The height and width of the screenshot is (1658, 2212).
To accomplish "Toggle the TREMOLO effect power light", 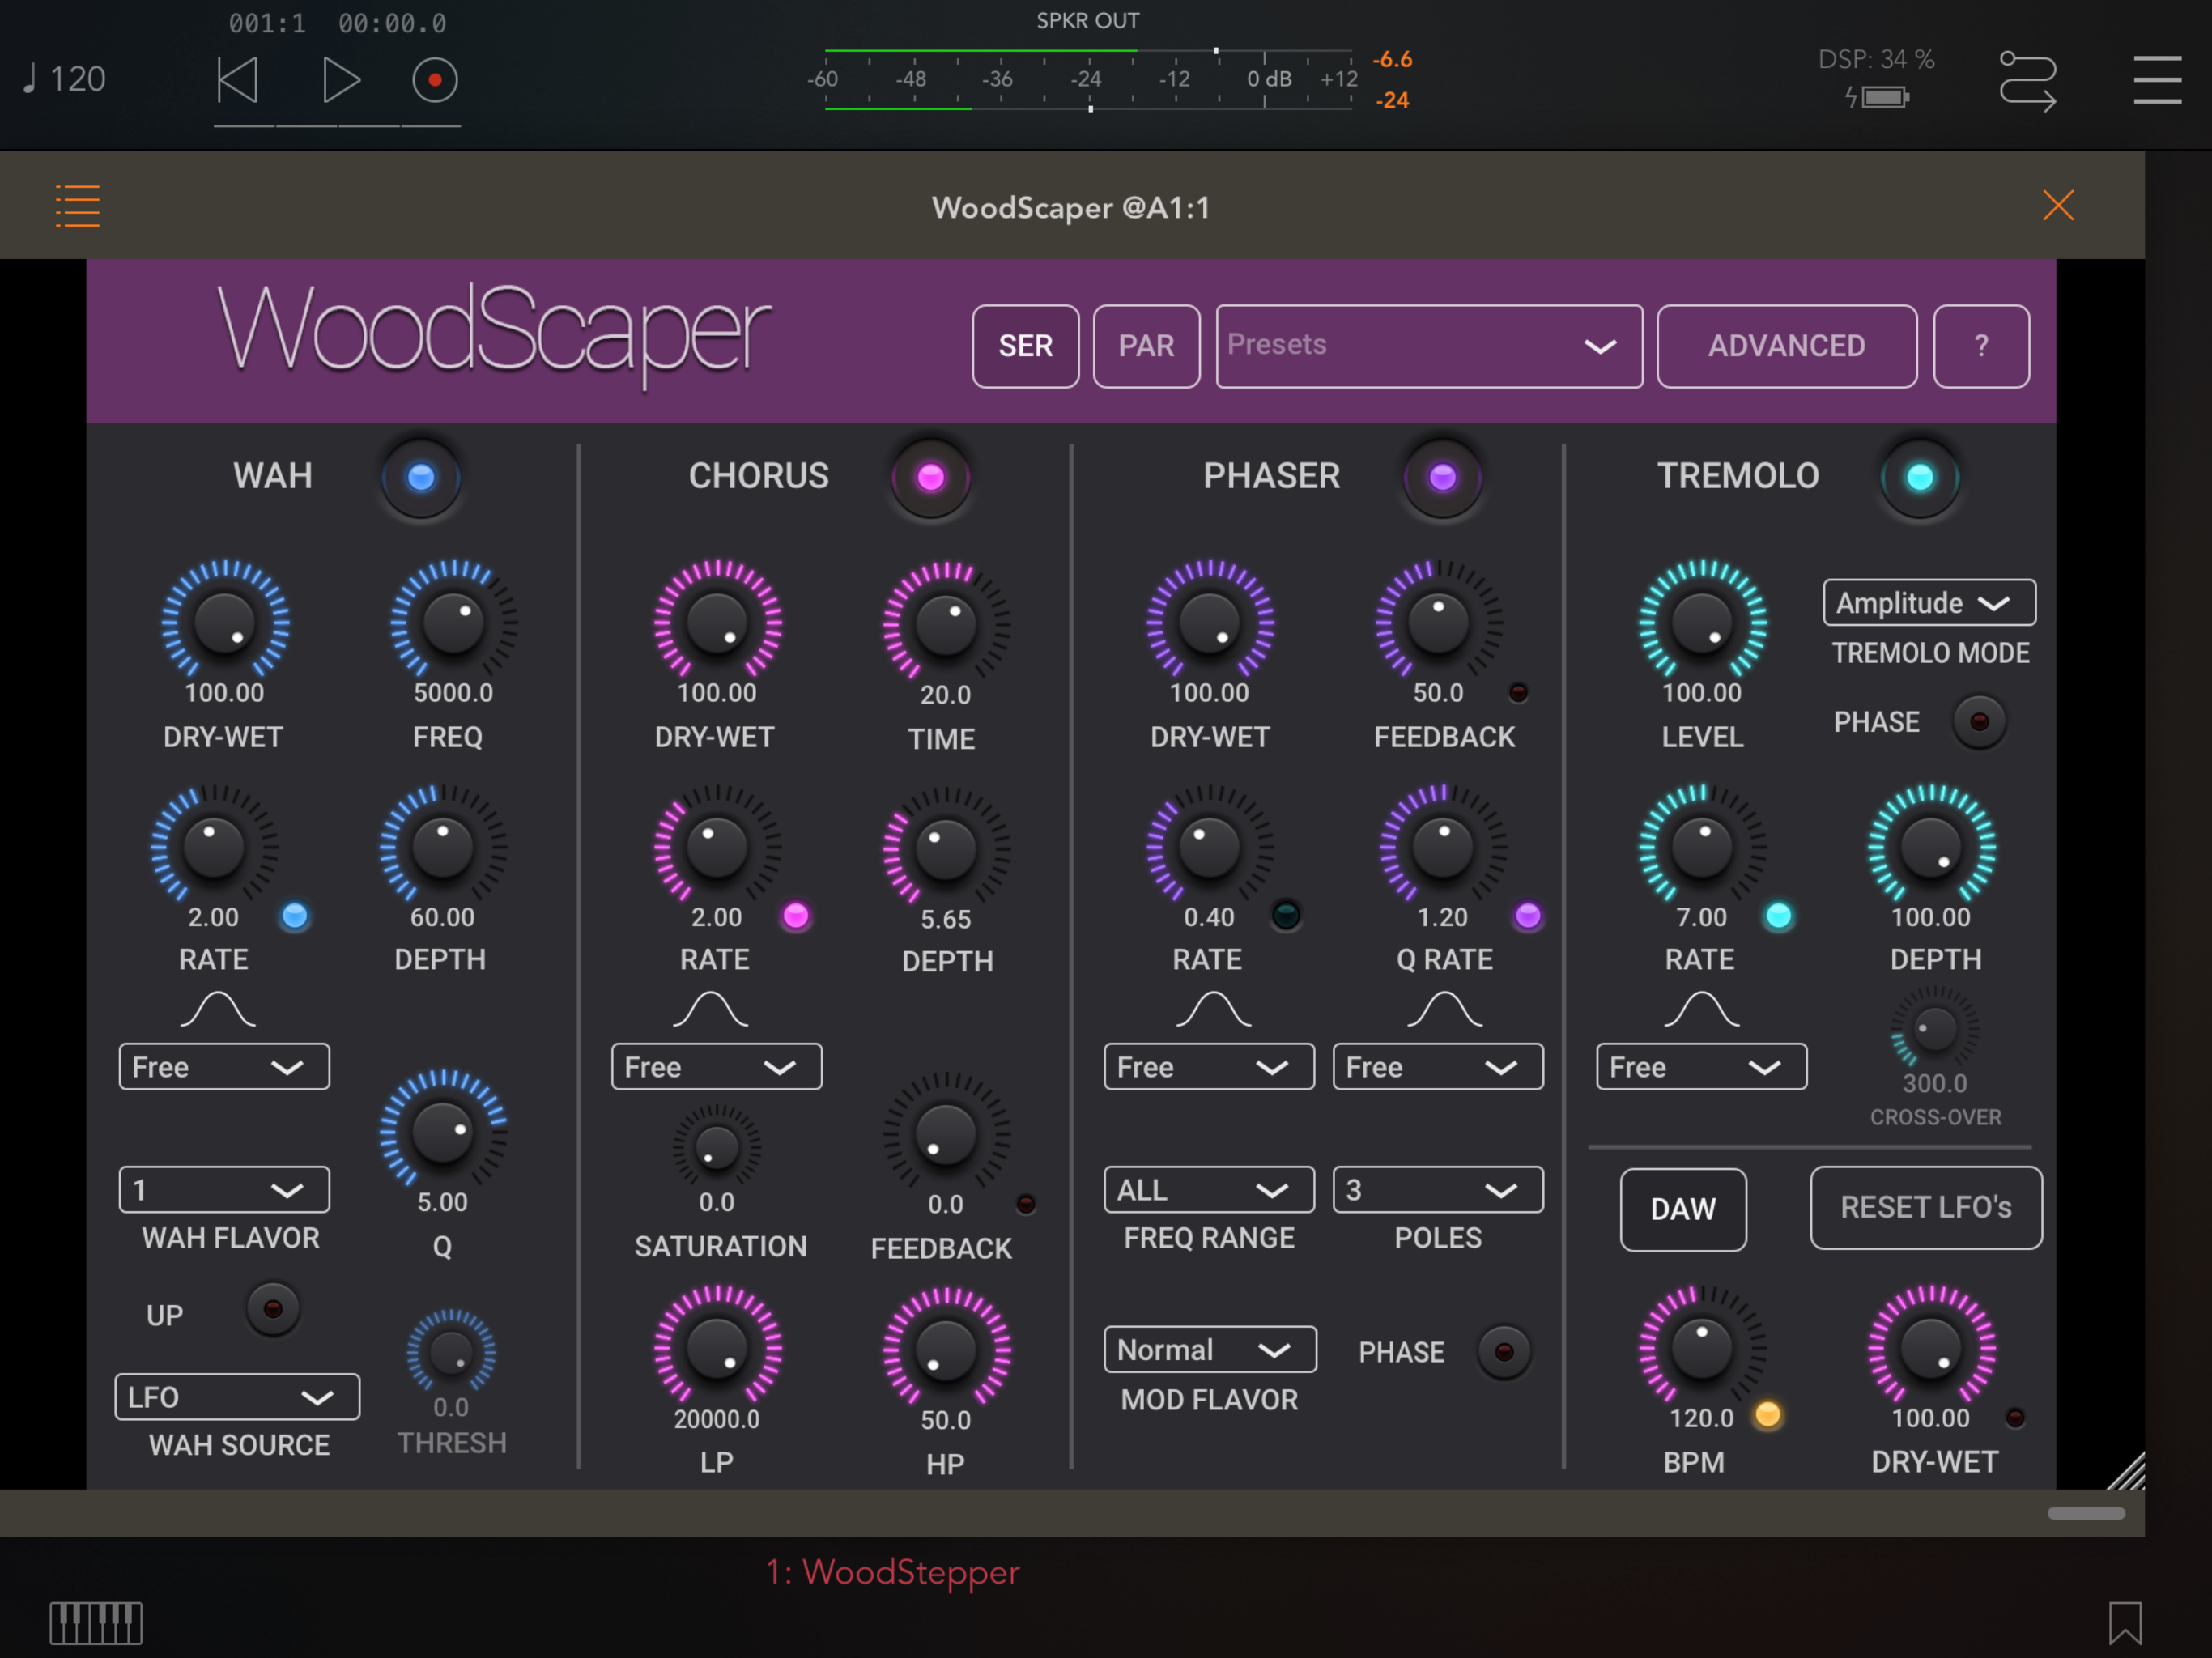I will coord(1919,477).
